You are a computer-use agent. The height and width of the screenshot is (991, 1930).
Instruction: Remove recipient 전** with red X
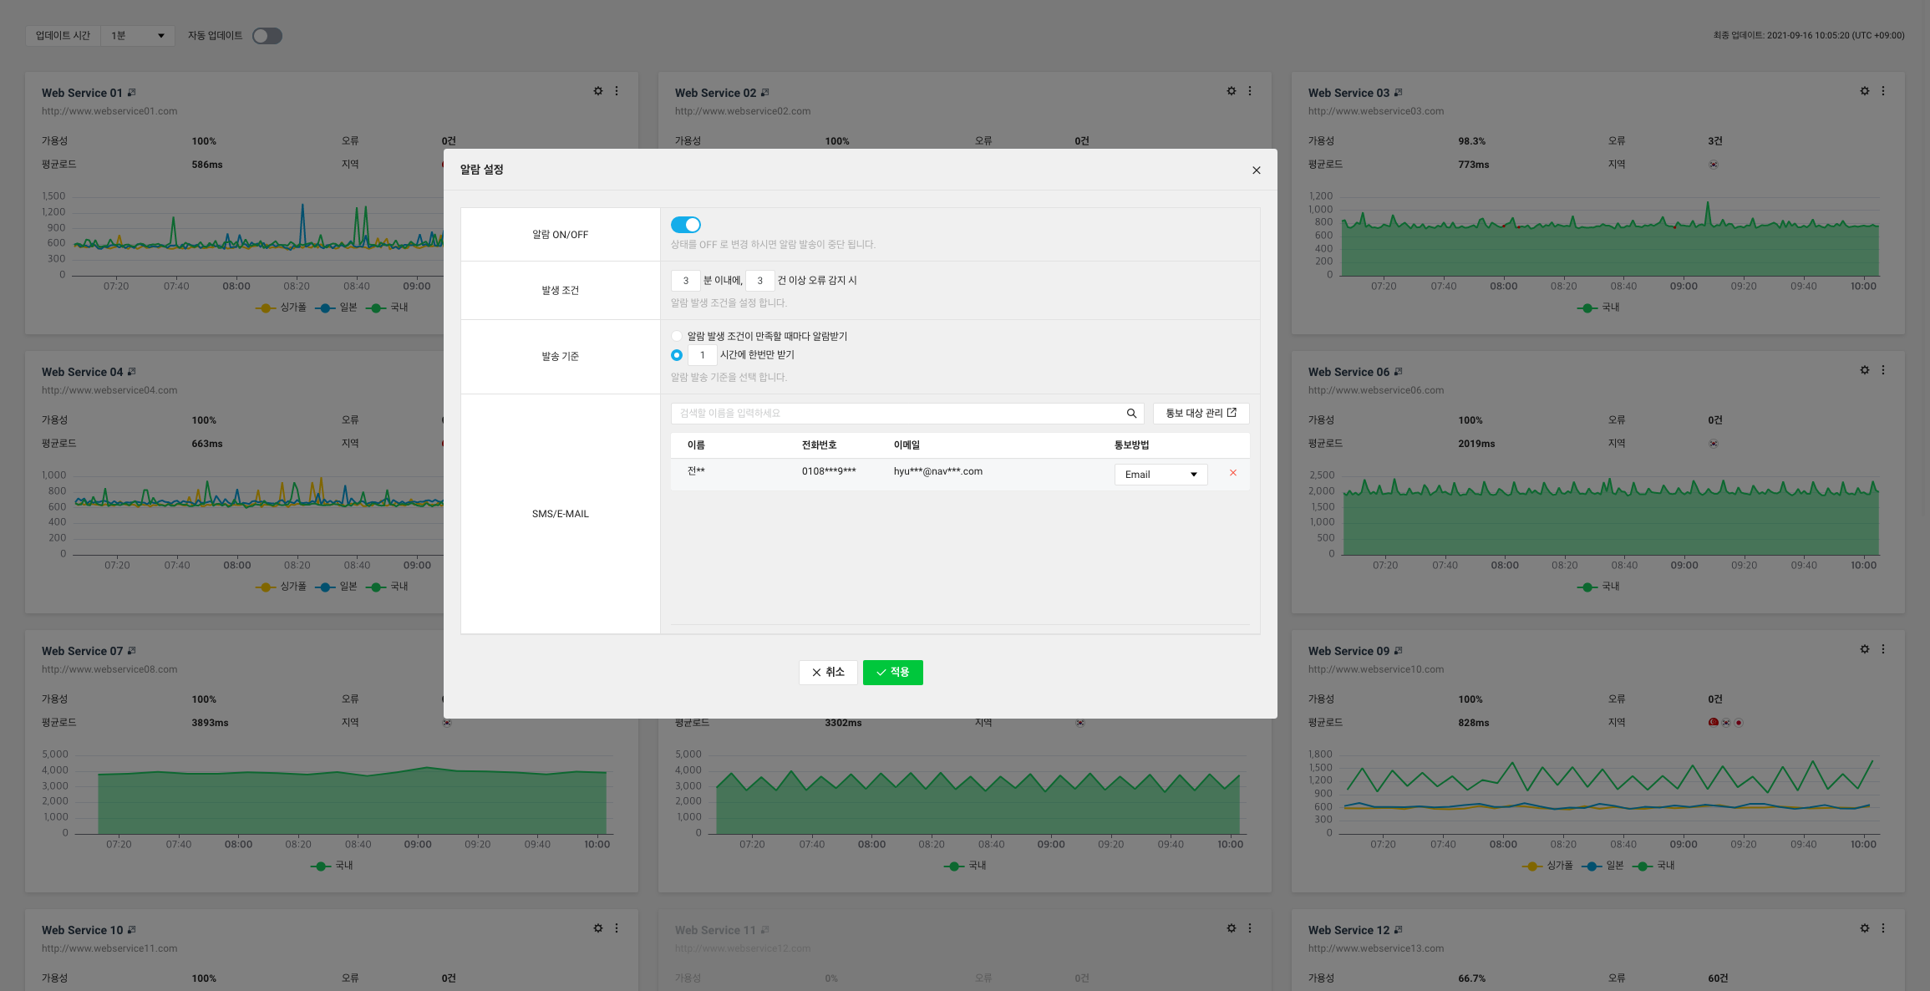[x=1233, y=474]
